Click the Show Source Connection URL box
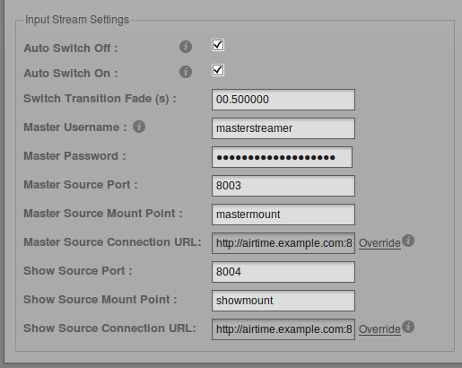The image size is (462, 368). click(x=283, y=329)
